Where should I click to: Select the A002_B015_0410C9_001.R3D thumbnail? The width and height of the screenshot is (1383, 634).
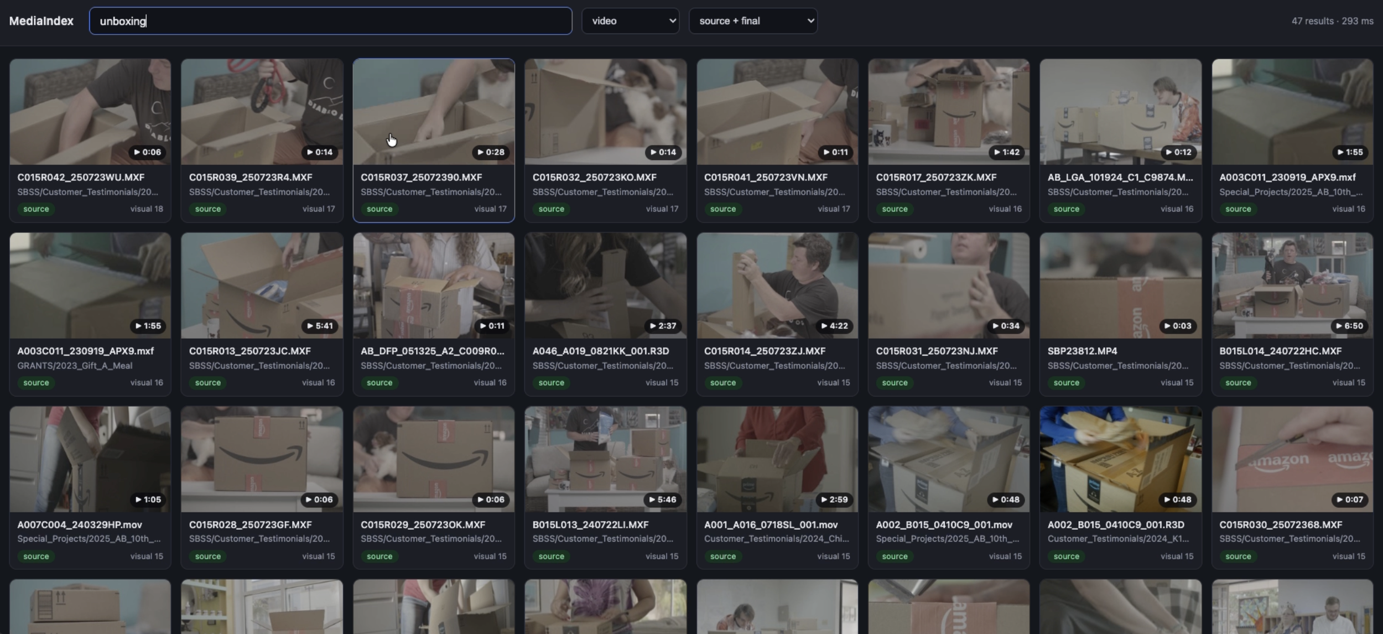[x=1120, y=459]
